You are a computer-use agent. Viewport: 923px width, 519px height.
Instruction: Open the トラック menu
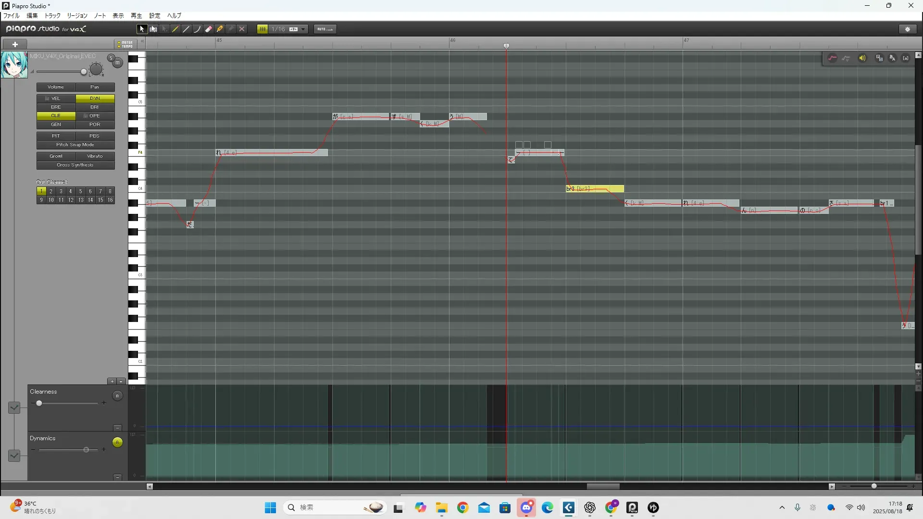pos(52,16)
